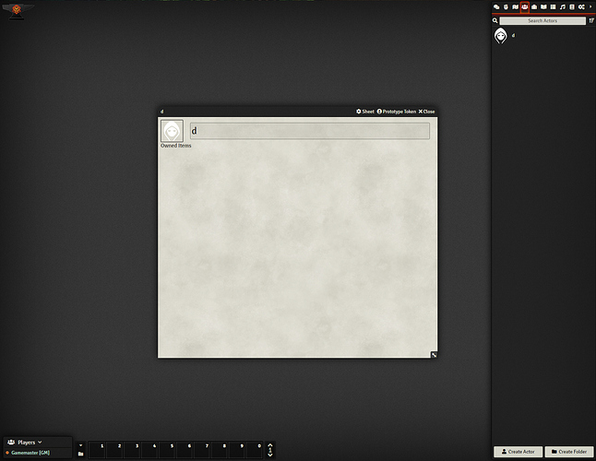Open Sheet configuration in actor window header
This screenshot has height=461, width=596.
pyautogui.click(x=365, y=112)
